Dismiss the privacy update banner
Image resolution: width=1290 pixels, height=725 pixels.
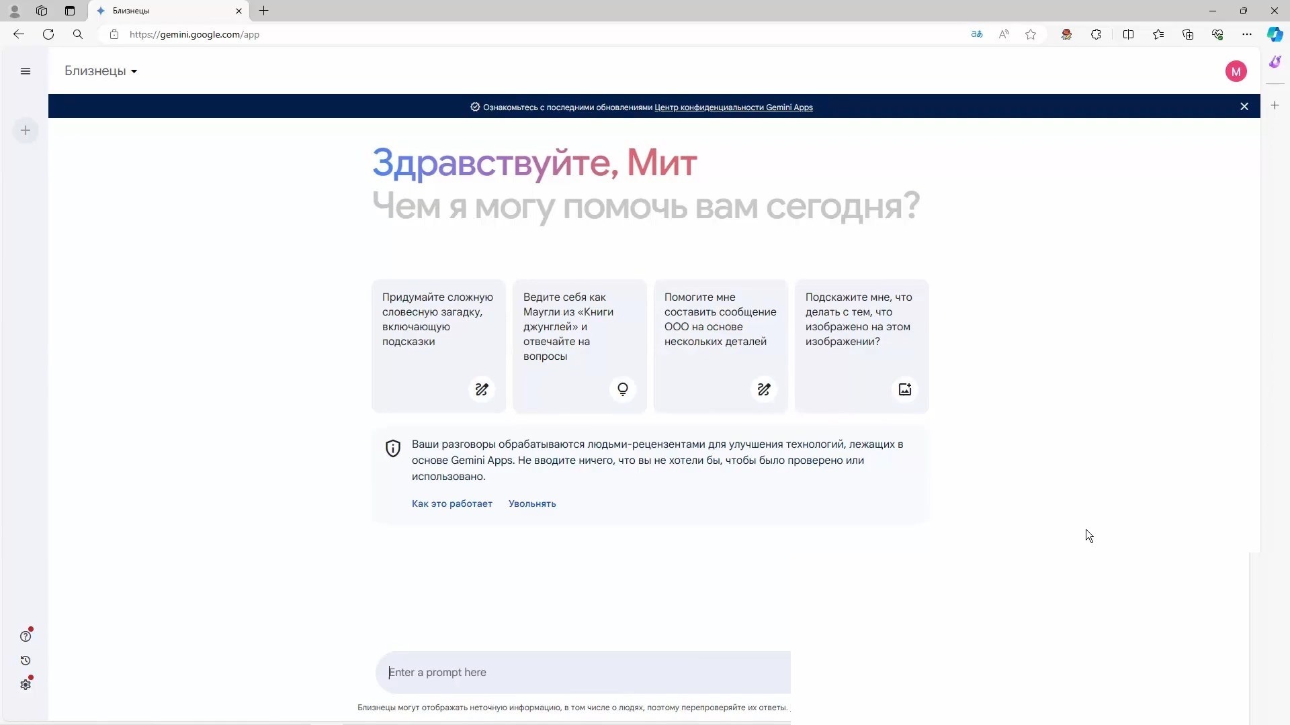1244,106
